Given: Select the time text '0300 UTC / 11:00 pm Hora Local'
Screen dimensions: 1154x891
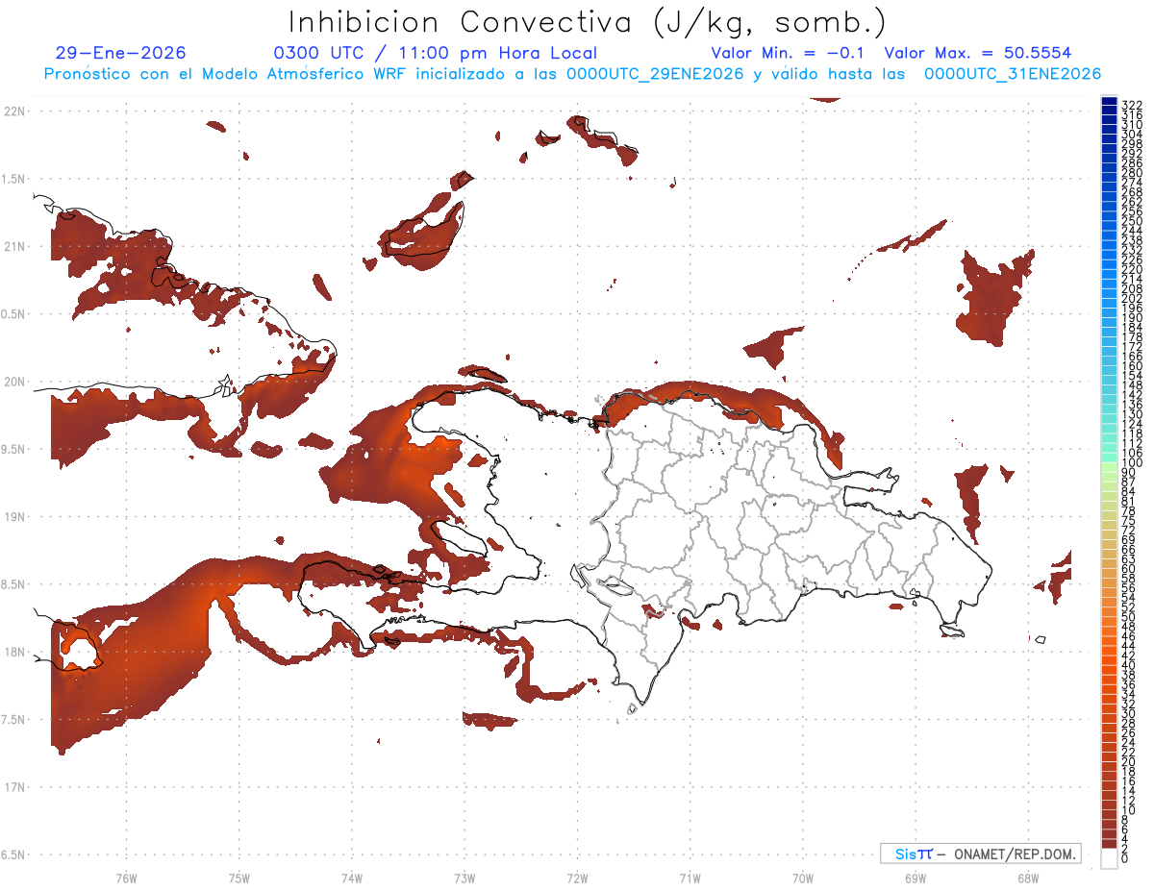Looking at the screenshot, I should (x=436, y=54).
